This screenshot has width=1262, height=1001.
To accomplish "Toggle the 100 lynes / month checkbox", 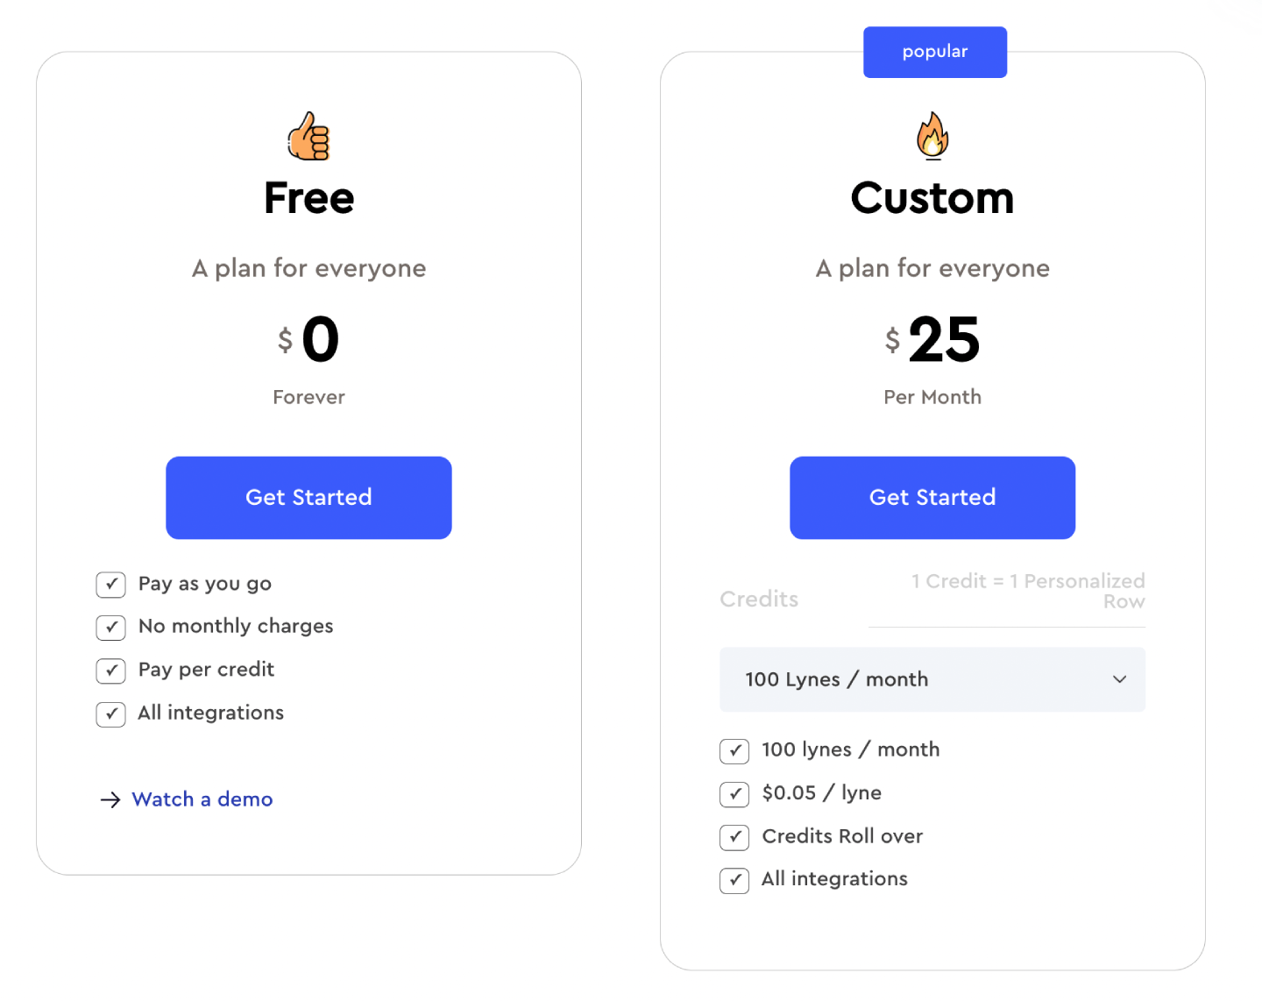I will [x=734, y=751].
